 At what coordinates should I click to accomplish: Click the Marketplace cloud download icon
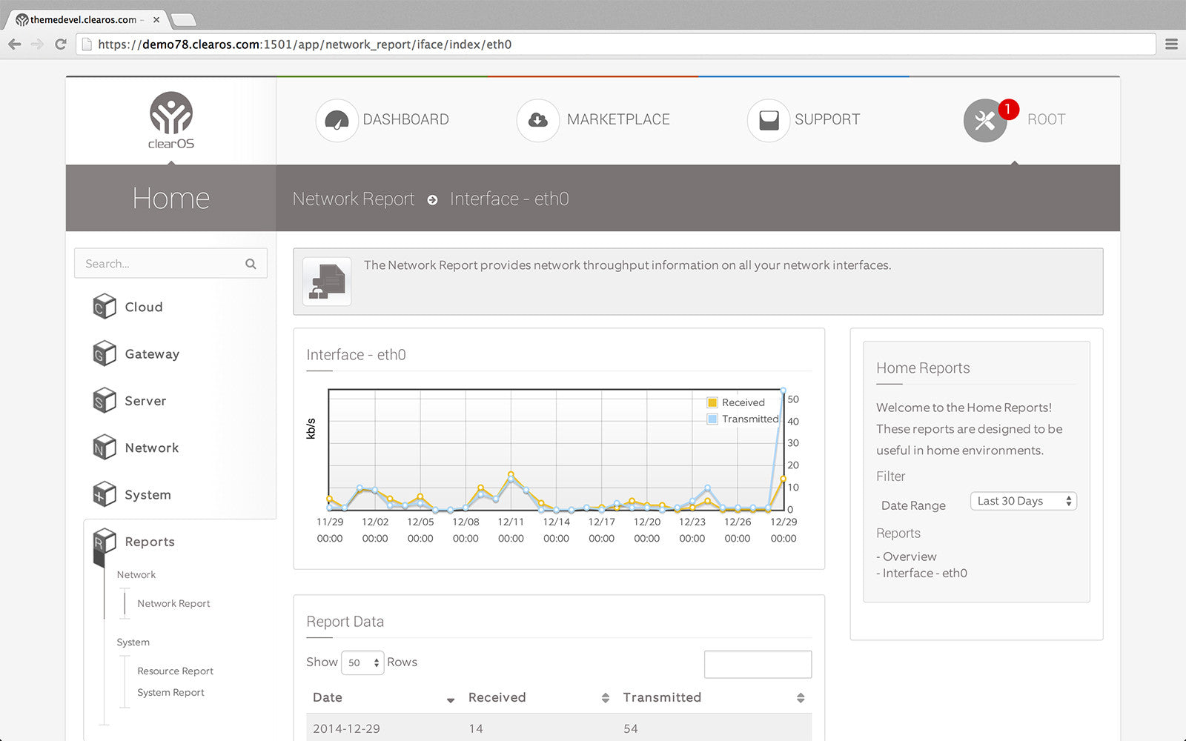pyautogui.click(x=537, y=120)
